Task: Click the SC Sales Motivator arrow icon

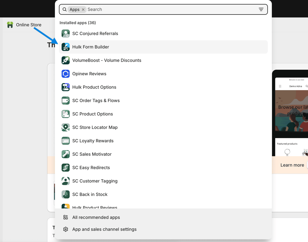Action: point(66,154)
